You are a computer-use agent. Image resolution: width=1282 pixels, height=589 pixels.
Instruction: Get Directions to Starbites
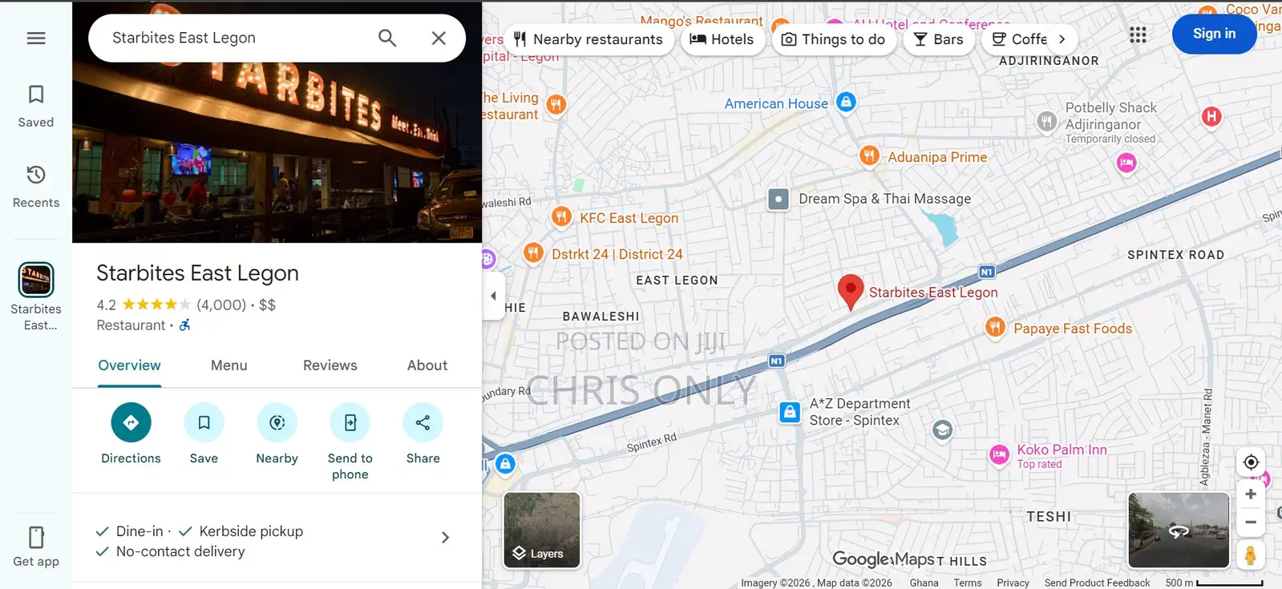[x=131, y=434]
